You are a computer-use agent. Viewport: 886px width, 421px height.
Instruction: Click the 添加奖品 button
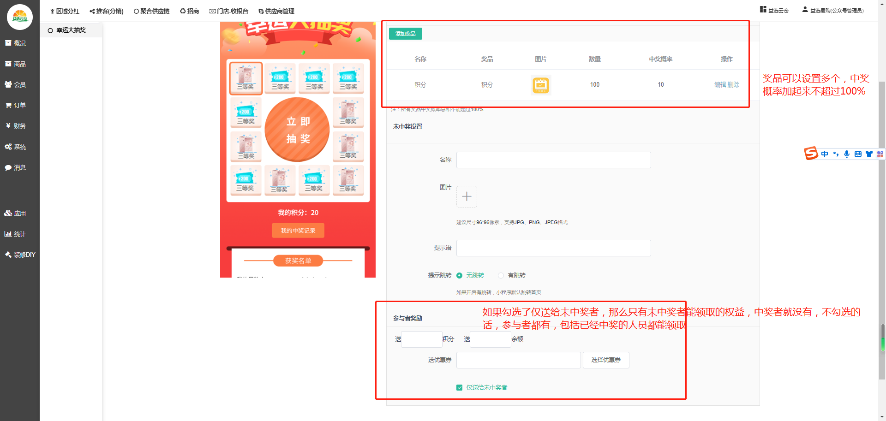[x=405, y=34]
